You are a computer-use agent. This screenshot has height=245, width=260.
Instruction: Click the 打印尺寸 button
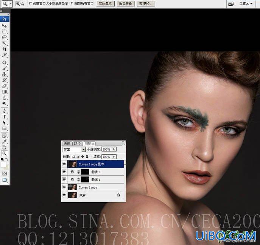pyautogui.click(x=146, y=3)
